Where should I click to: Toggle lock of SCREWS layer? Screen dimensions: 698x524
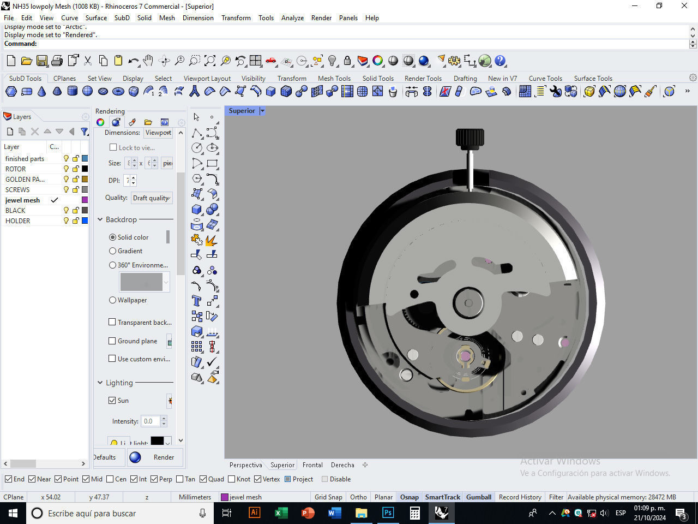tap(76, 189)
